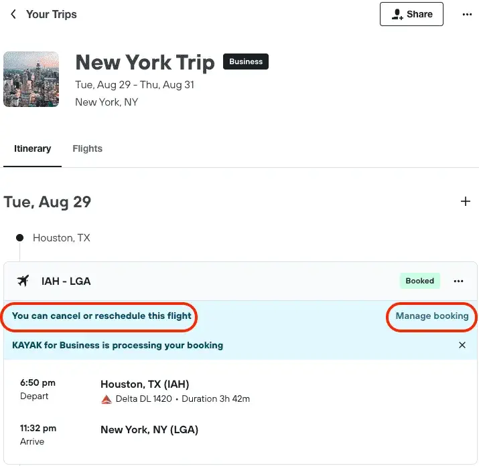Image resolution: width=479 pixels, height=466 pixels.
Task: Click 'Duration 3h 42m' text
Action: (x=216, y=398)
